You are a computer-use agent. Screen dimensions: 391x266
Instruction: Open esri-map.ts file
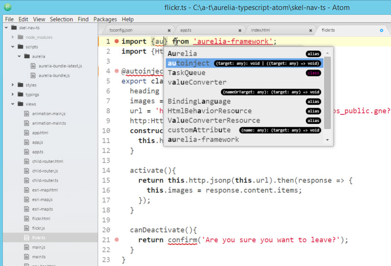click(43, 209)
